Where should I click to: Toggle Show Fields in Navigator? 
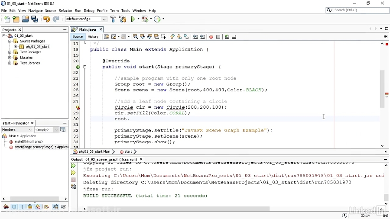[x=14, y=206]
